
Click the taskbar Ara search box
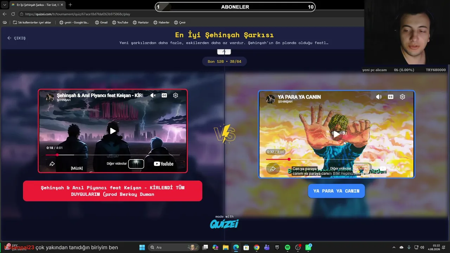174,247
